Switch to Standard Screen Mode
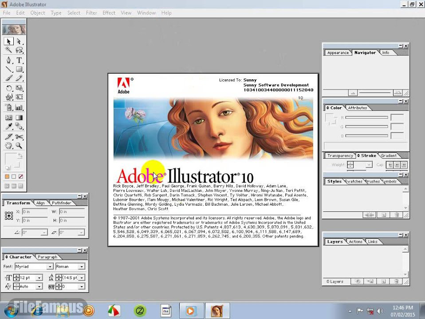425x319 pixels. click(x=7, y=186)
